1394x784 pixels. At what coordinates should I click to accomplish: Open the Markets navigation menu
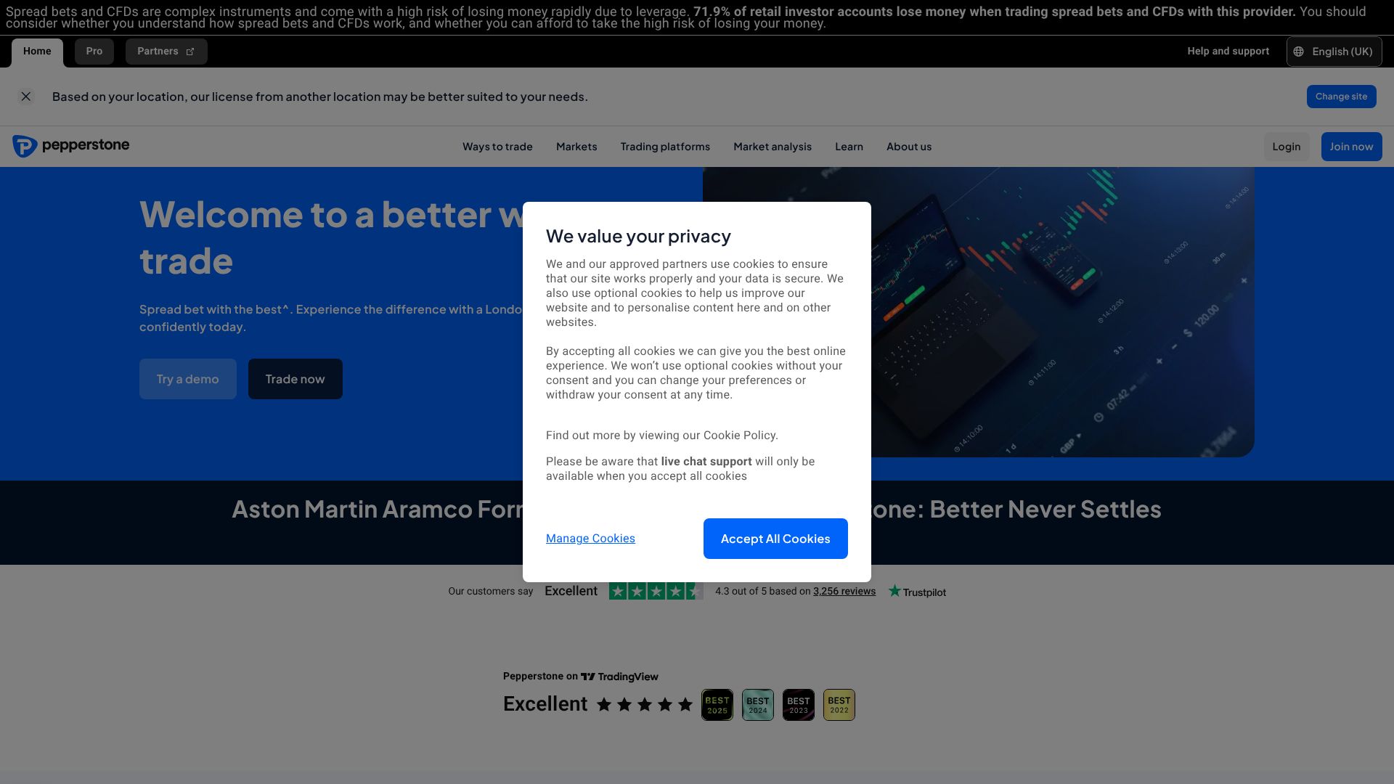pos(576,147)
